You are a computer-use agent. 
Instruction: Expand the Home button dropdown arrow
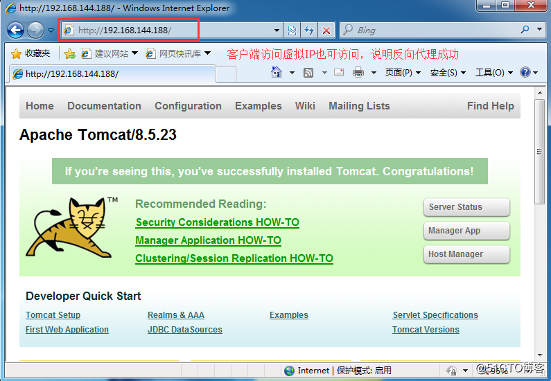tap(292, 73)
